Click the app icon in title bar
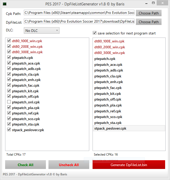The image size is (170, 180). click(x=5, y=4)
